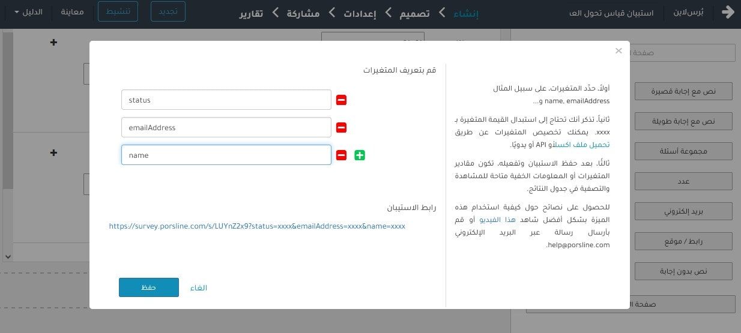This screenshot has height=333, width=741.
Task: Go to the إعدادات step tab
Action: coord(360,13)
